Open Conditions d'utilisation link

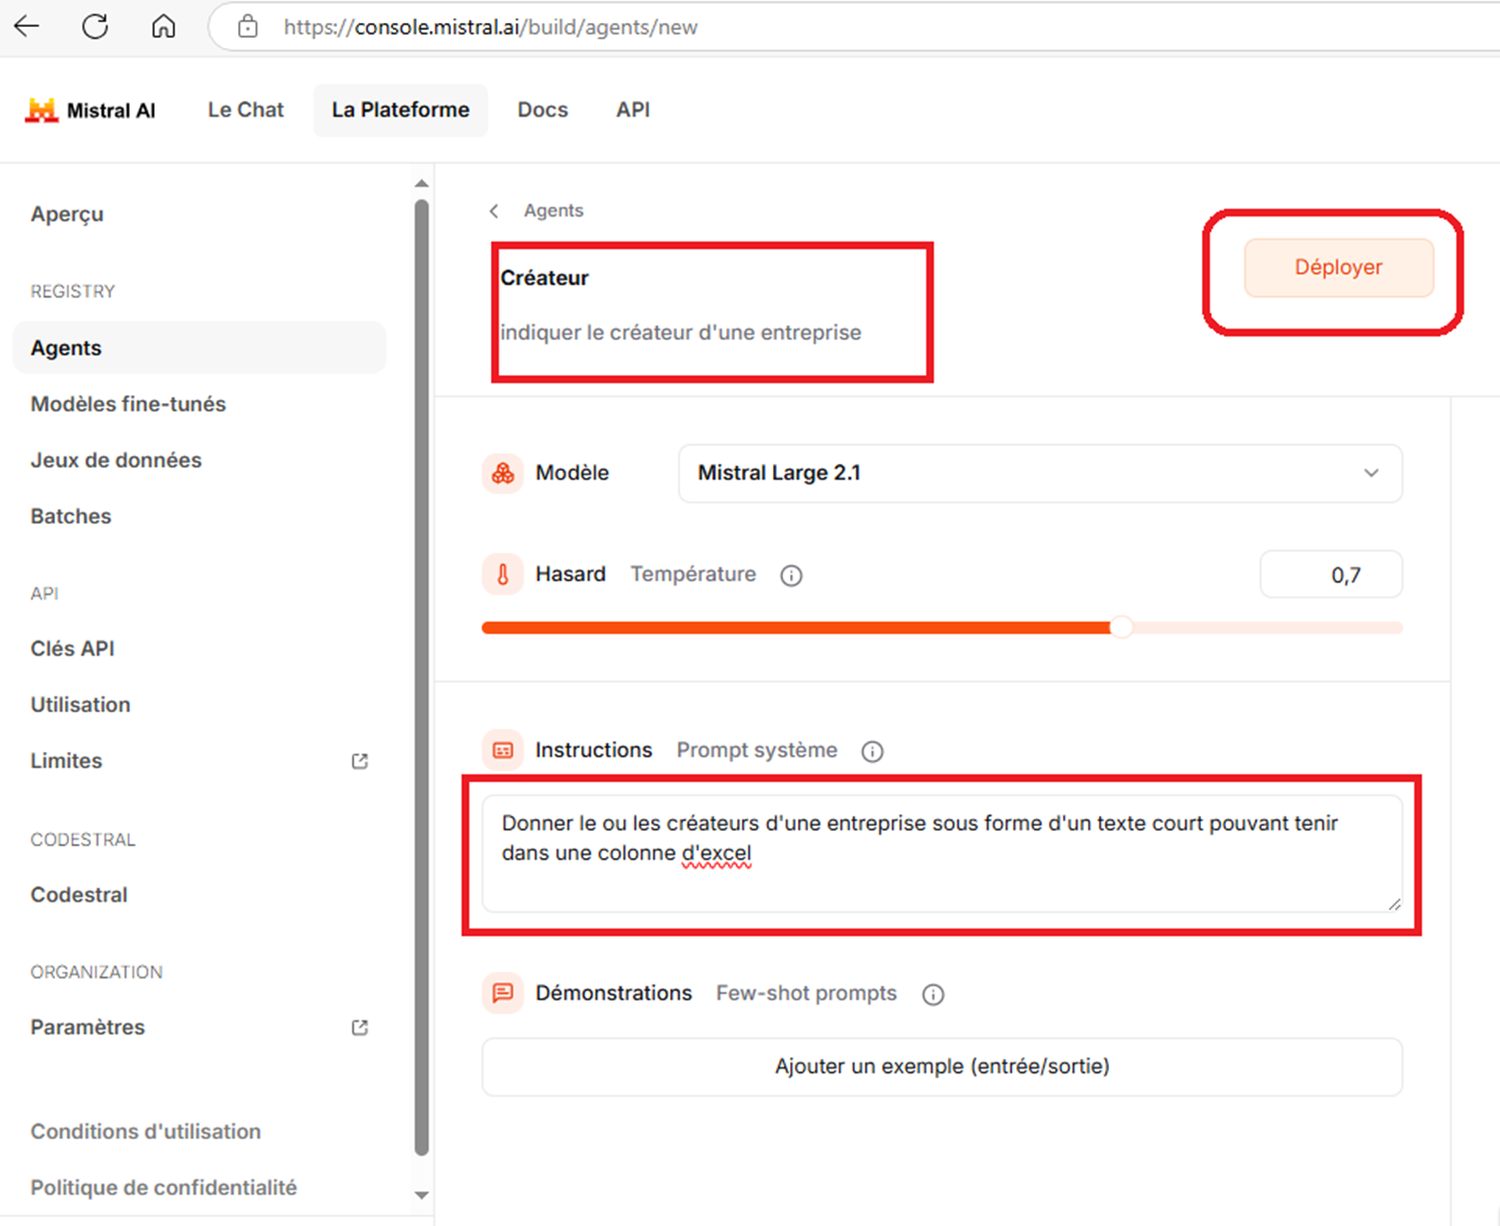146,1131
